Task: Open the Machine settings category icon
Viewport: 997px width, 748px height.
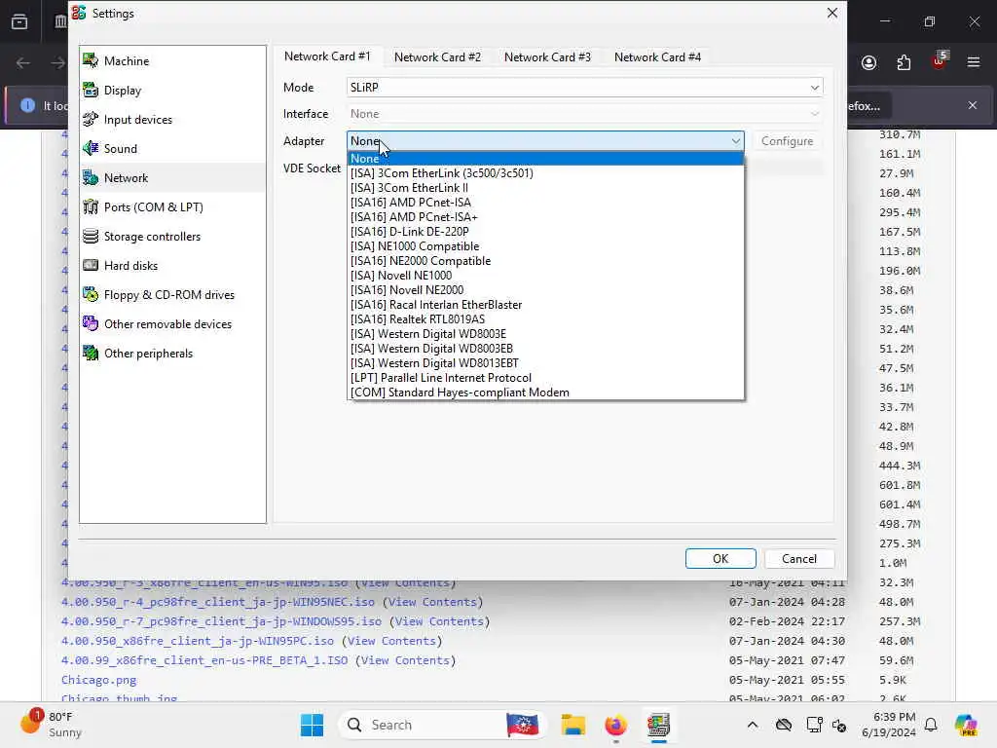Action: point(91,61)
